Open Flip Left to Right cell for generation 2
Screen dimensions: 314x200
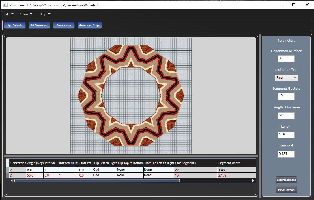[x=104, y=170]
